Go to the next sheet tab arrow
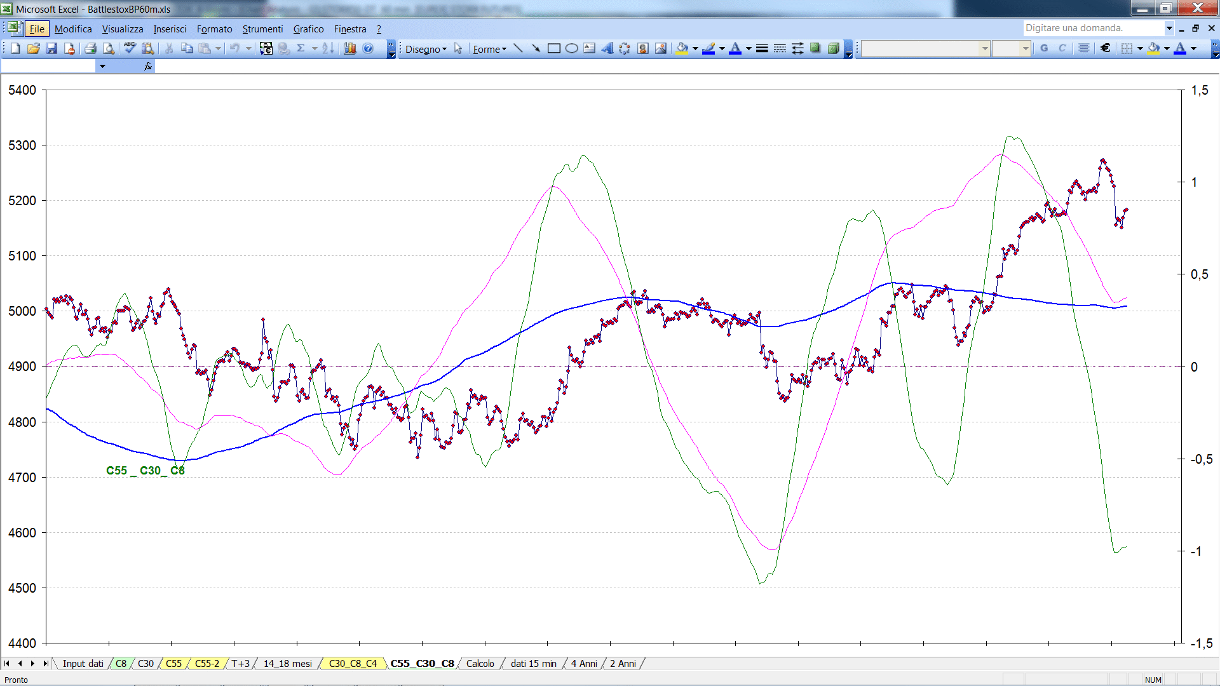The width and height of the screenshot is (1220, 686). pyautogui.click(x=32, y=663)
